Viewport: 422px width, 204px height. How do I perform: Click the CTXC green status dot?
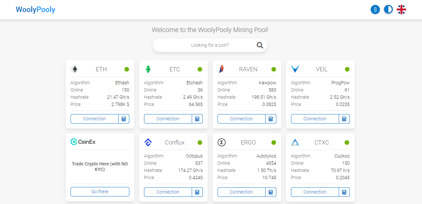347,143
